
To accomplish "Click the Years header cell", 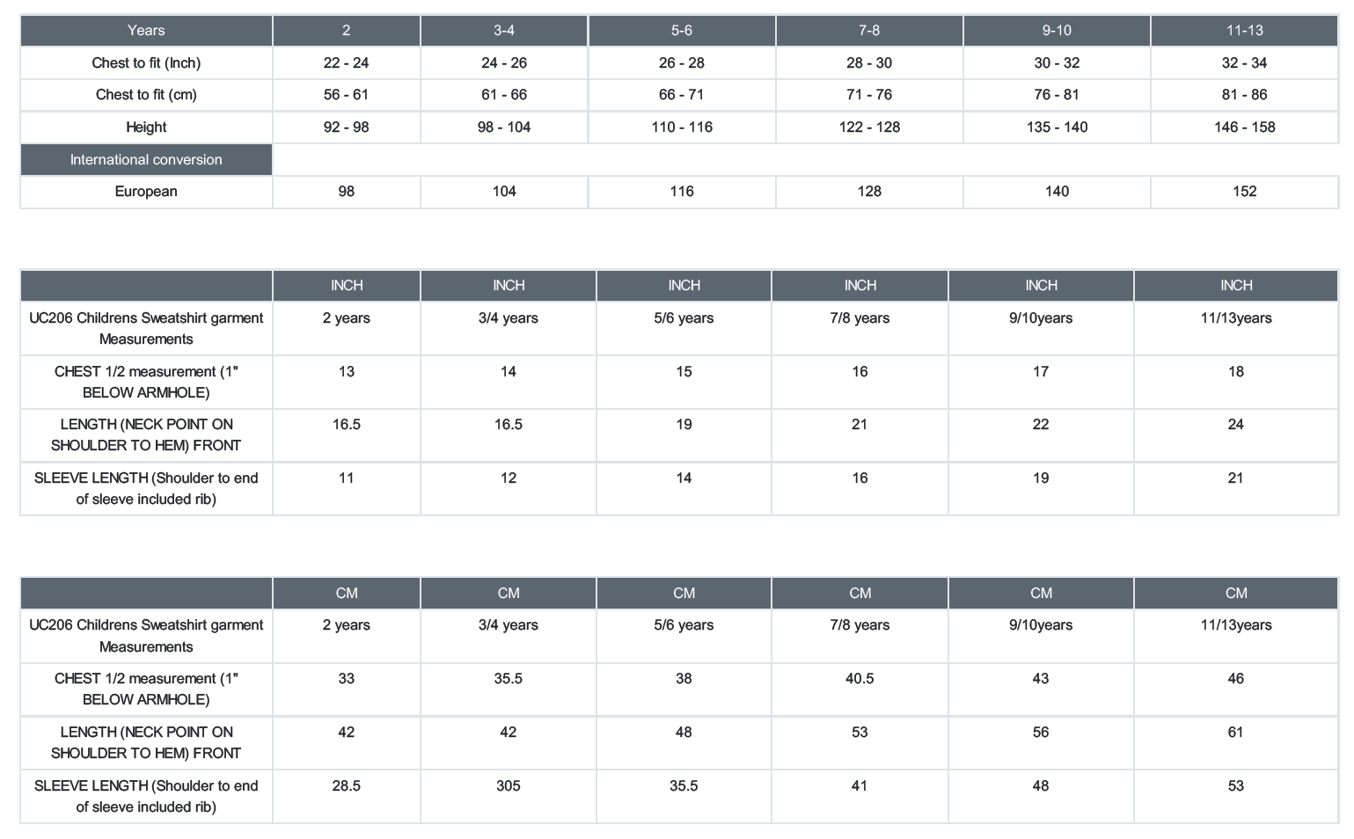I will [146, 31].
